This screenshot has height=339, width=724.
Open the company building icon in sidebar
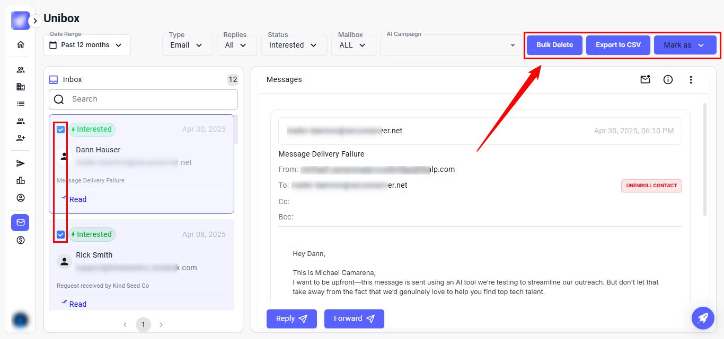[21, 87]
